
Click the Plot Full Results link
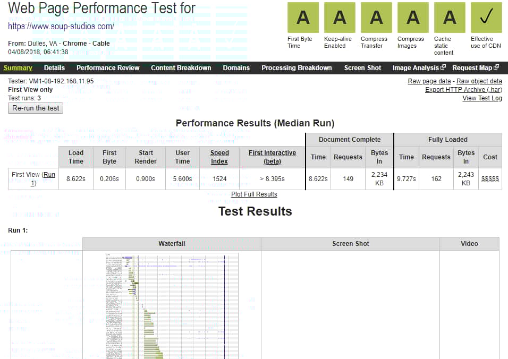254,194
